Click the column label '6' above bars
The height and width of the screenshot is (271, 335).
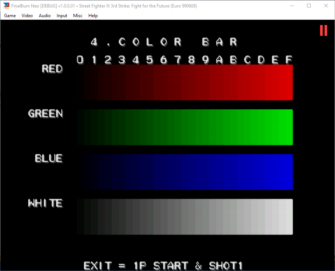click(164, 60)
